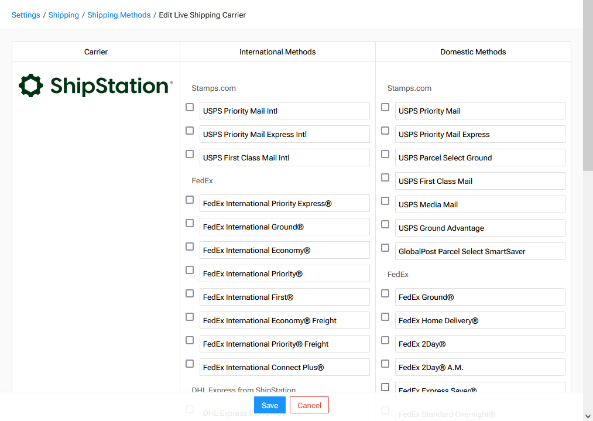The image size is (593, 421).
Task: Save the shipping carrier changes
Action: (x=269, y=405)
